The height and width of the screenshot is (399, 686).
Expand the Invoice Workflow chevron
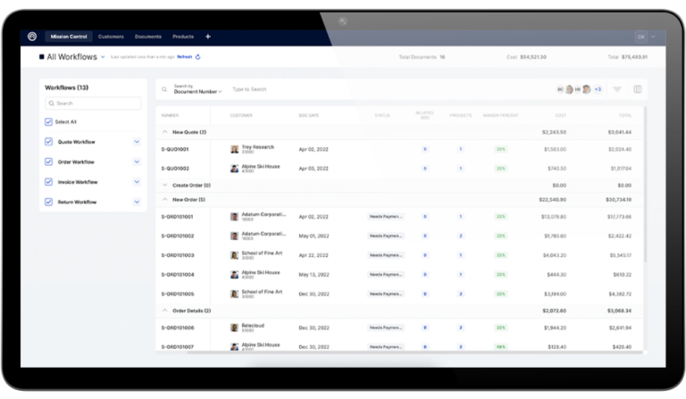[137, 182]
